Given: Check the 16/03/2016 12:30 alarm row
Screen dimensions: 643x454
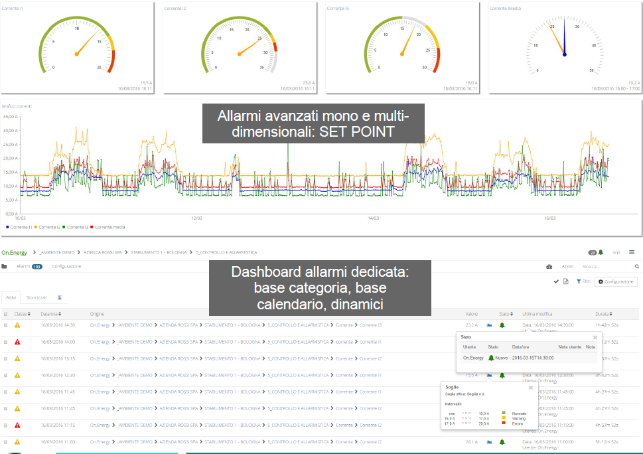Looking at the screenshot, I should (x=6, y=375).
